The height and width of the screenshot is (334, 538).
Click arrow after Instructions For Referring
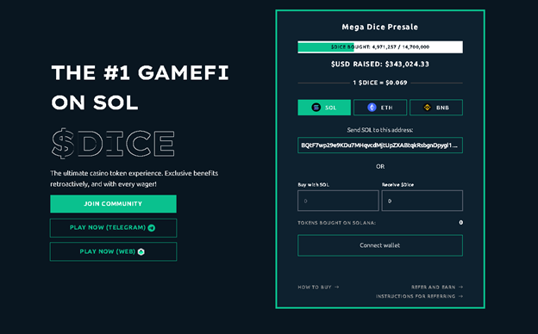pyautogui.click(x=460, y=296)
